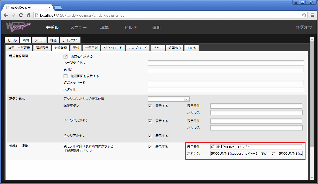Open the Chrome menu icon
The width and height of the screenshot is (318, 184).
coord(313,15)
